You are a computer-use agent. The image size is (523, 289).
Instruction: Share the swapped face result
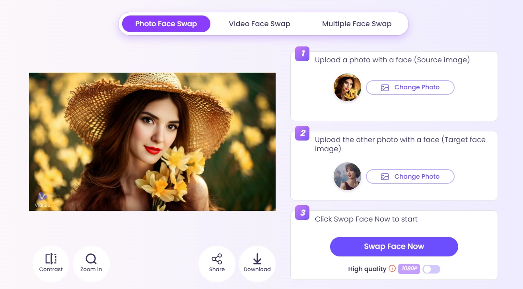pyautogui.click(x=217, y=263)
